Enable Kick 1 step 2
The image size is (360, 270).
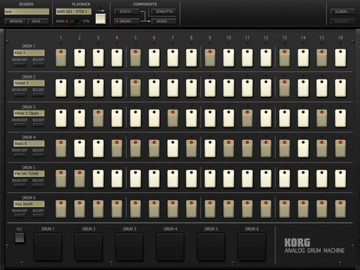79,58
